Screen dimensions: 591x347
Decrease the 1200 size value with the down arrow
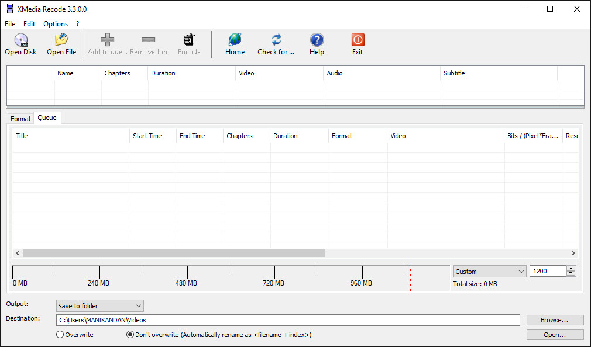pos(571,273)
